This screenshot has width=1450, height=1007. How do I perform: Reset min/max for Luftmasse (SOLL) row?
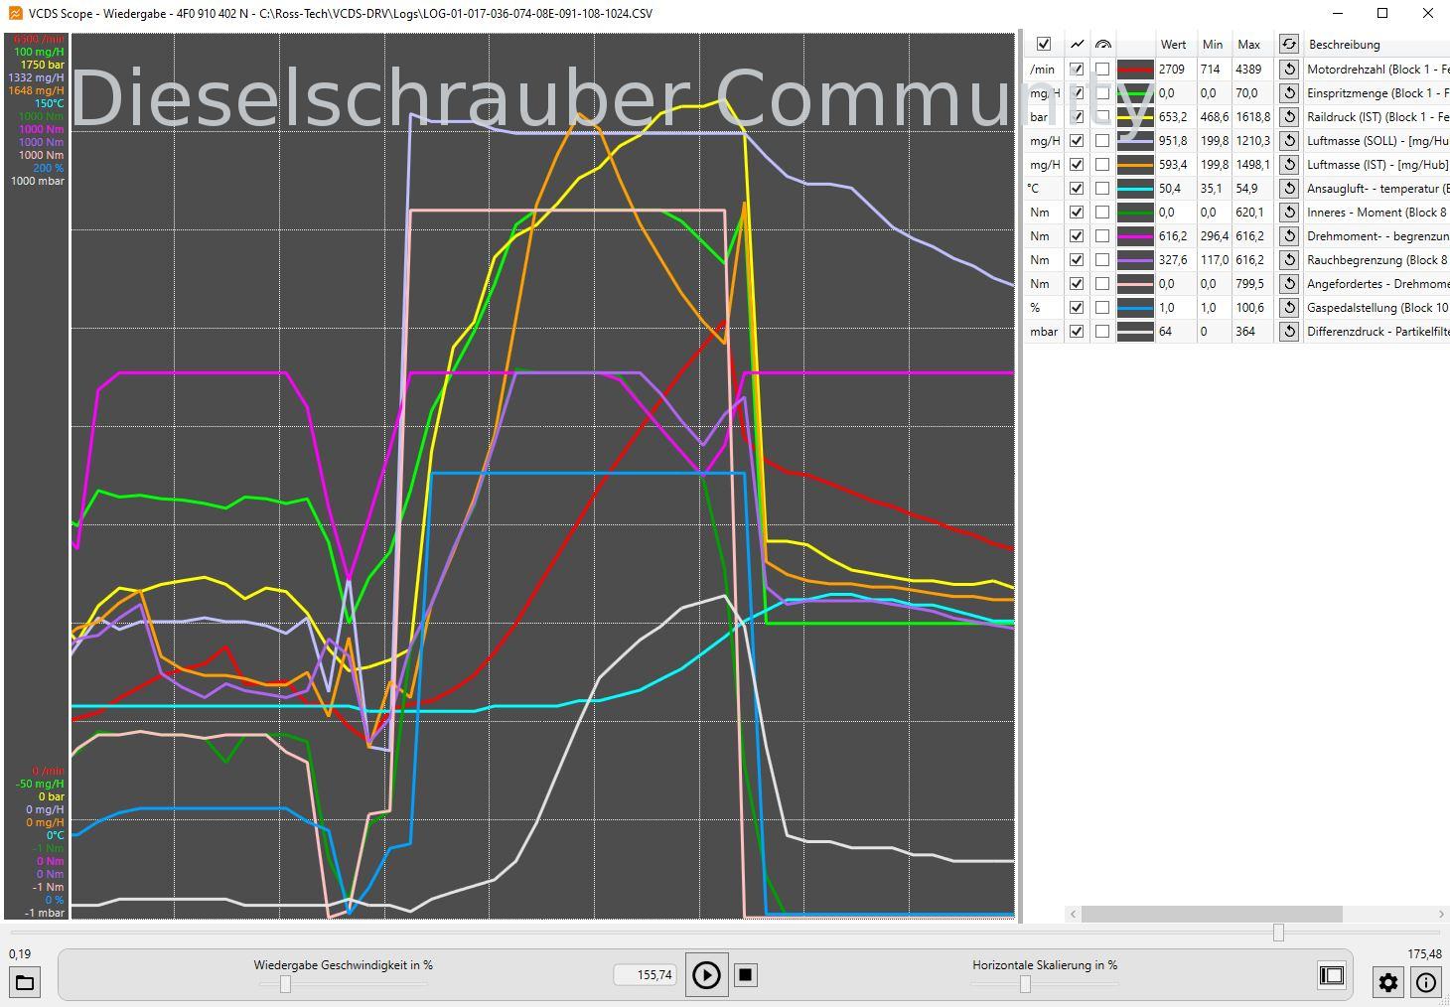click(1288, 141)
